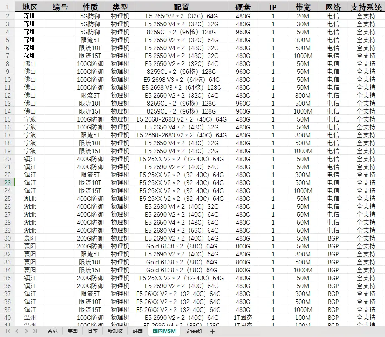Select the 国内MSM sheet tab
The height and width of the screenshot is (337, 385).
point(164,331)
